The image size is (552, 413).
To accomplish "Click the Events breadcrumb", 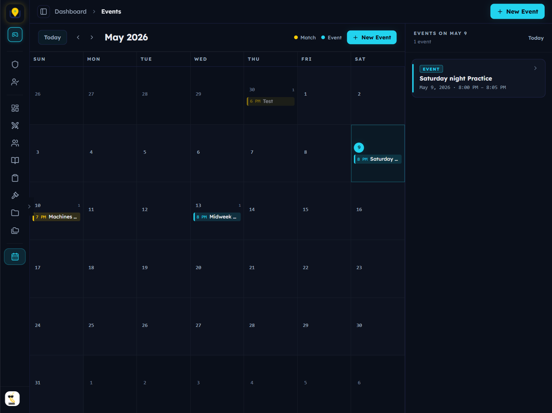I will (x=111, y=12).
